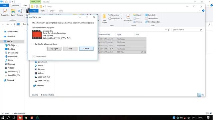Open the Windows Start menu

(x=3, y=118)
